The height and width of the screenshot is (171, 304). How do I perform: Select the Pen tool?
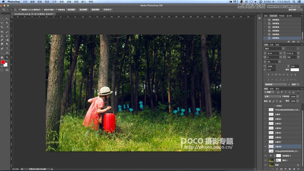click(x=2, y=49)
